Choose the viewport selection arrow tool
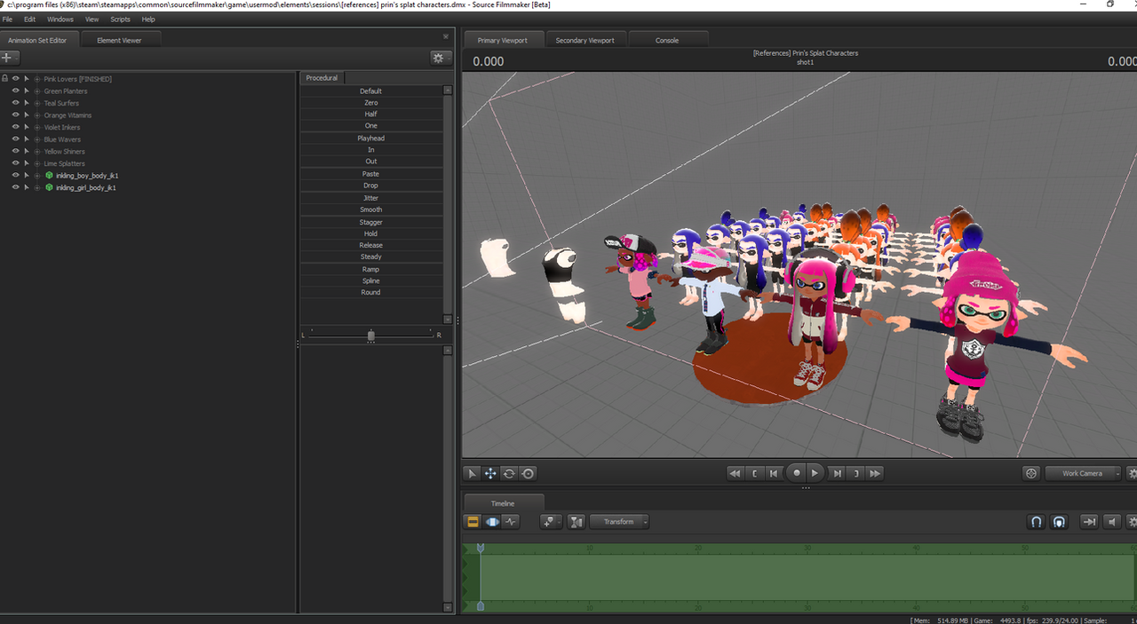Screen dimensions: 1137x624 473,474
